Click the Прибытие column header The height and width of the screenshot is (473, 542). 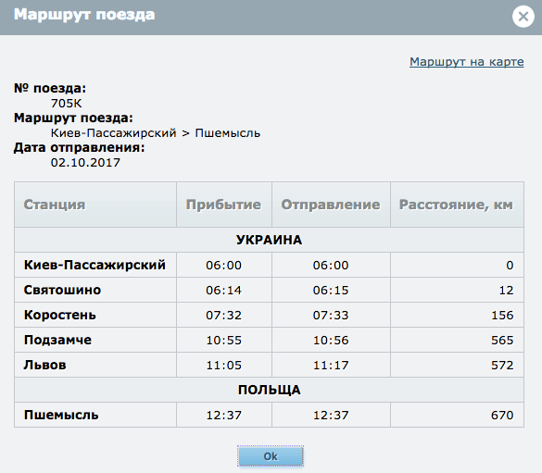point(224,205)
